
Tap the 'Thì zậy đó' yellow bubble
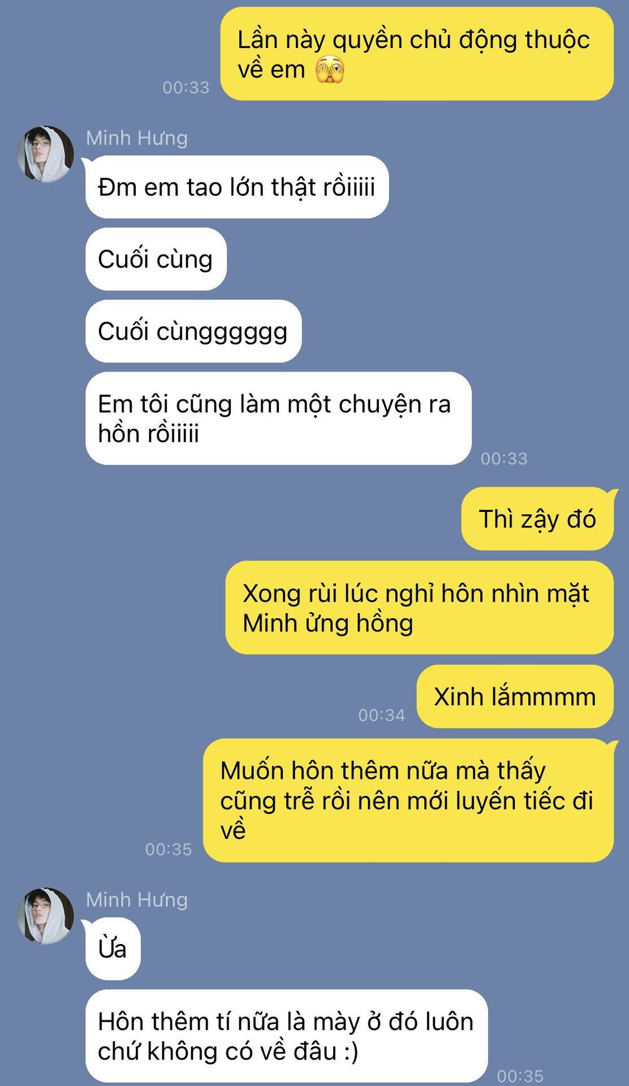(538, 519)
